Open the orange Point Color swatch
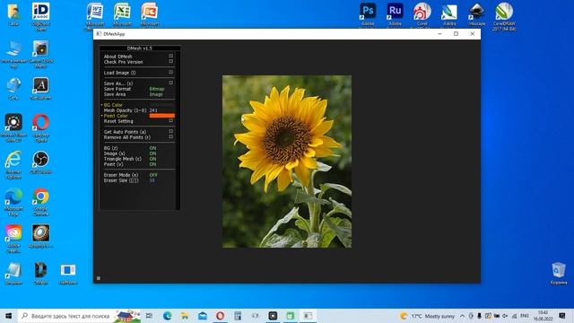 161,116
